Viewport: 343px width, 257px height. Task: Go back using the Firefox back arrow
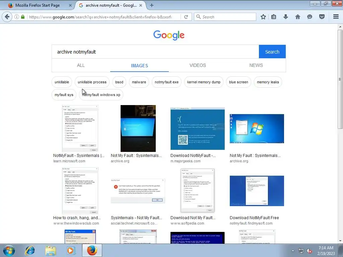pos(7,17)
